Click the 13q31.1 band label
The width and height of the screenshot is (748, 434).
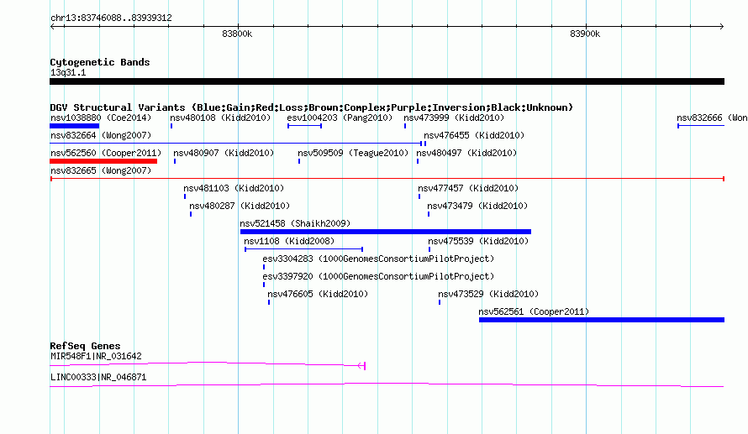click(68, 72)
